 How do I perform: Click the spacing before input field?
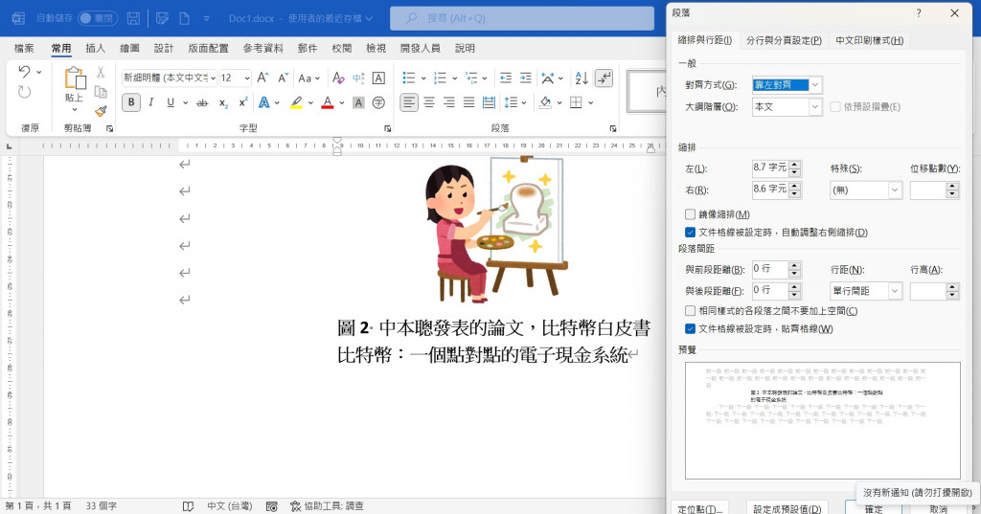[x=770, y=270]
